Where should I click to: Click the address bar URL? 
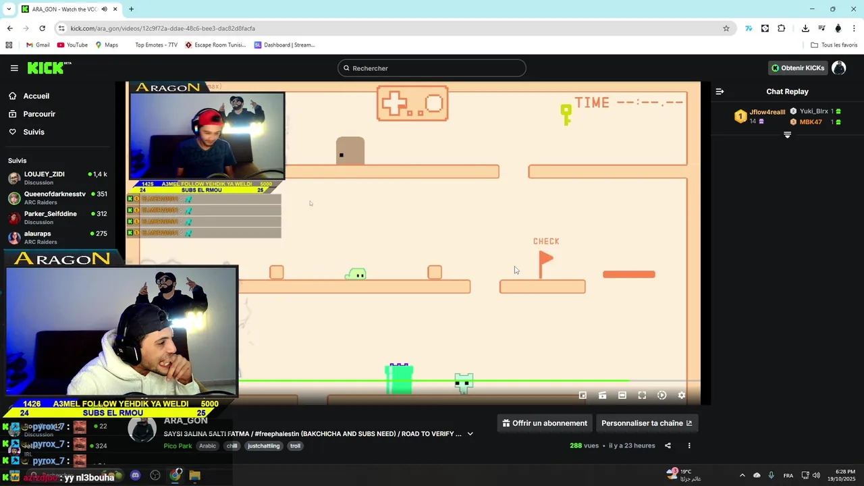(163, 28)
